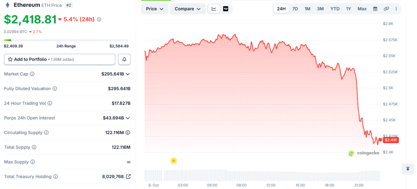
Task: Open the Compare dropdown
Action: [188, 9]
